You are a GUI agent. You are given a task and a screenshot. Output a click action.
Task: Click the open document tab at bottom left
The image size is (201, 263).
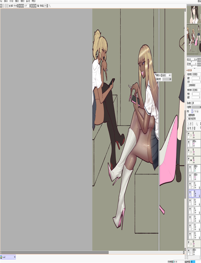coord(8,257)
